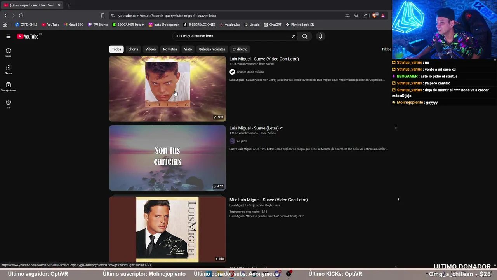Select the Vídeos filter chip
This screenshot has height=280, width=497.
point(151,49)
